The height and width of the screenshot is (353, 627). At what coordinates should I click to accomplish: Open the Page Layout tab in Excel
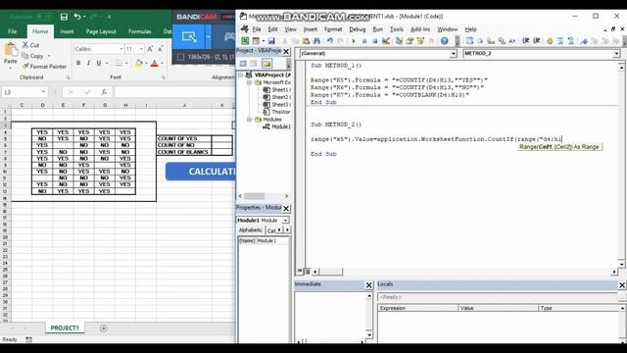tap(101, 31)
